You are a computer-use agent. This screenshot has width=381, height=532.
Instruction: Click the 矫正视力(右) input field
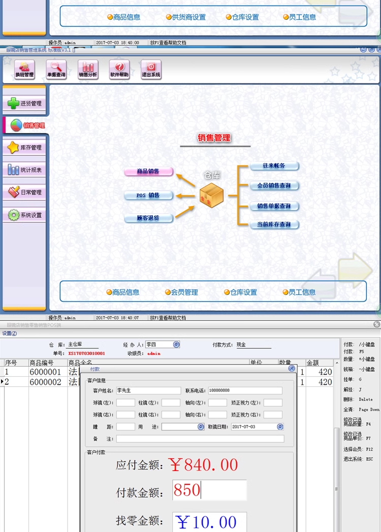tap(273, 415)
